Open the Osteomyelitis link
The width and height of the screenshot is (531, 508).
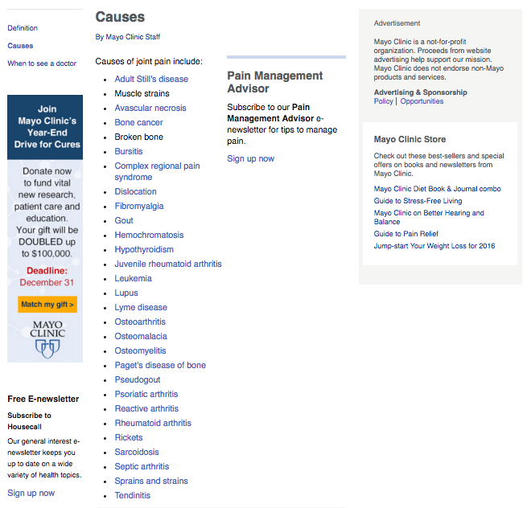tap(140, 350)
